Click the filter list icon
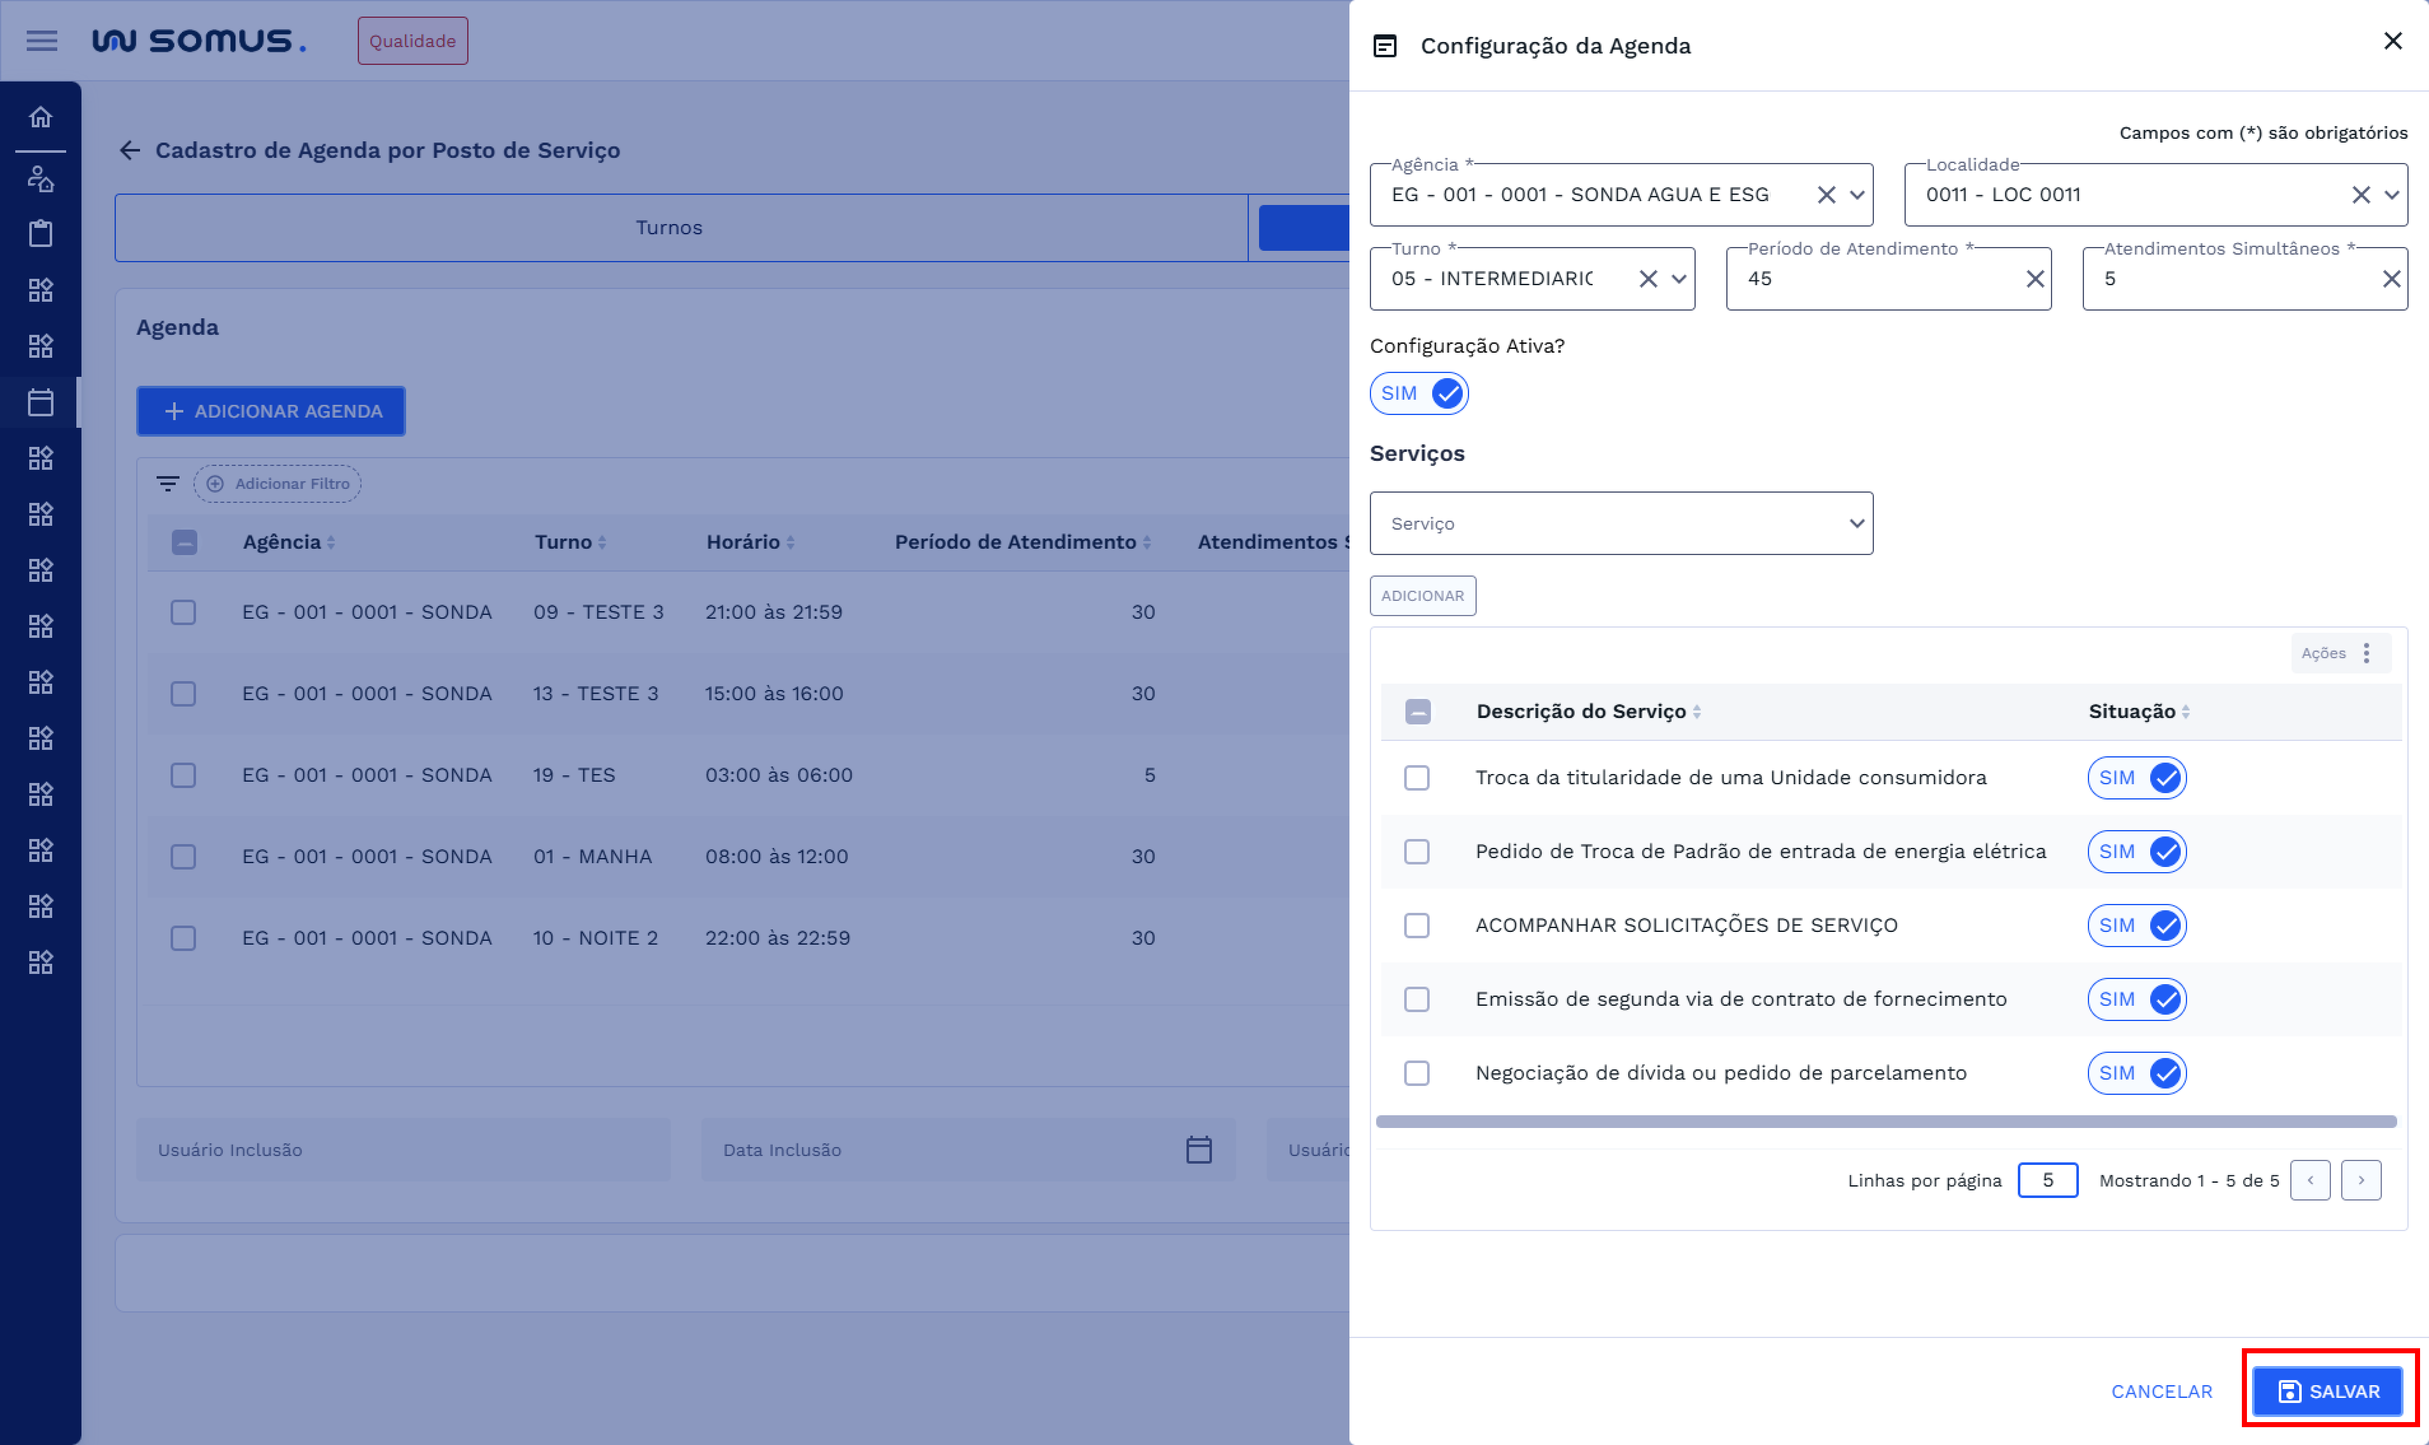The height and width of the screenshot is (1445, 2429). pos(167,484)
